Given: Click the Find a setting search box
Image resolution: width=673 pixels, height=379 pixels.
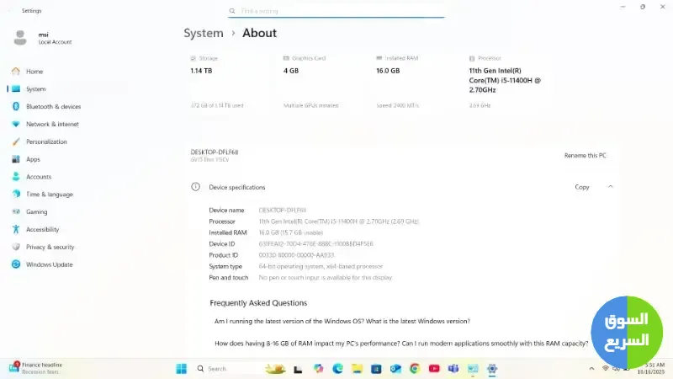Looking at the screenshot, I should click(x=336, y=11).
